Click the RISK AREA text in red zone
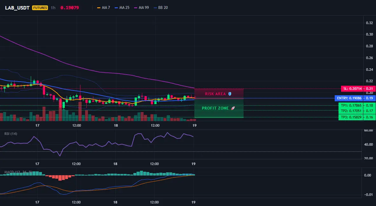Image resolution: width=376 pixels, height=206 pixels. tap(215, 94)
